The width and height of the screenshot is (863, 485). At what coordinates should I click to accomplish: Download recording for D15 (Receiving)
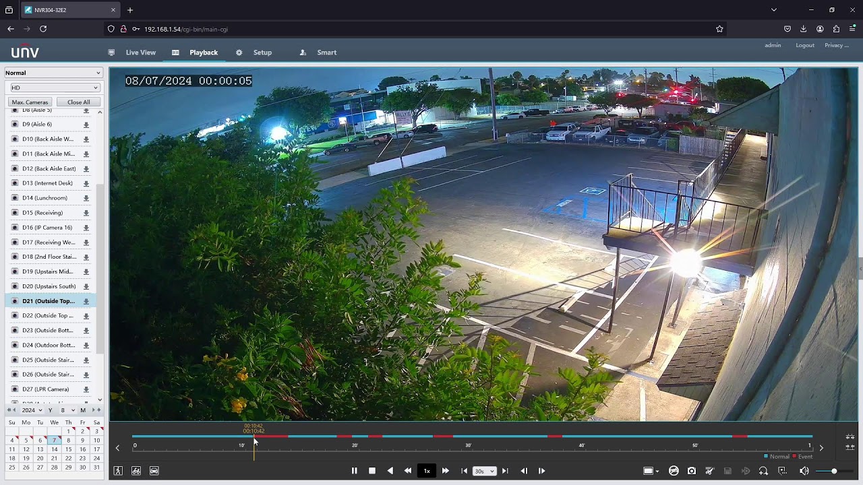[86, 213]
